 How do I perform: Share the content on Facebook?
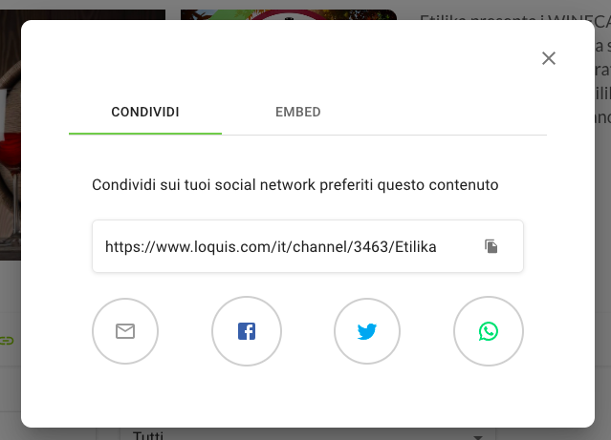pos(247,331)
